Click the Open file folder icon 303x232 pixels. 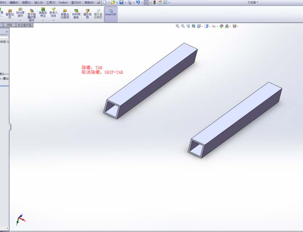pyautogui.click(x=113, y=2)
